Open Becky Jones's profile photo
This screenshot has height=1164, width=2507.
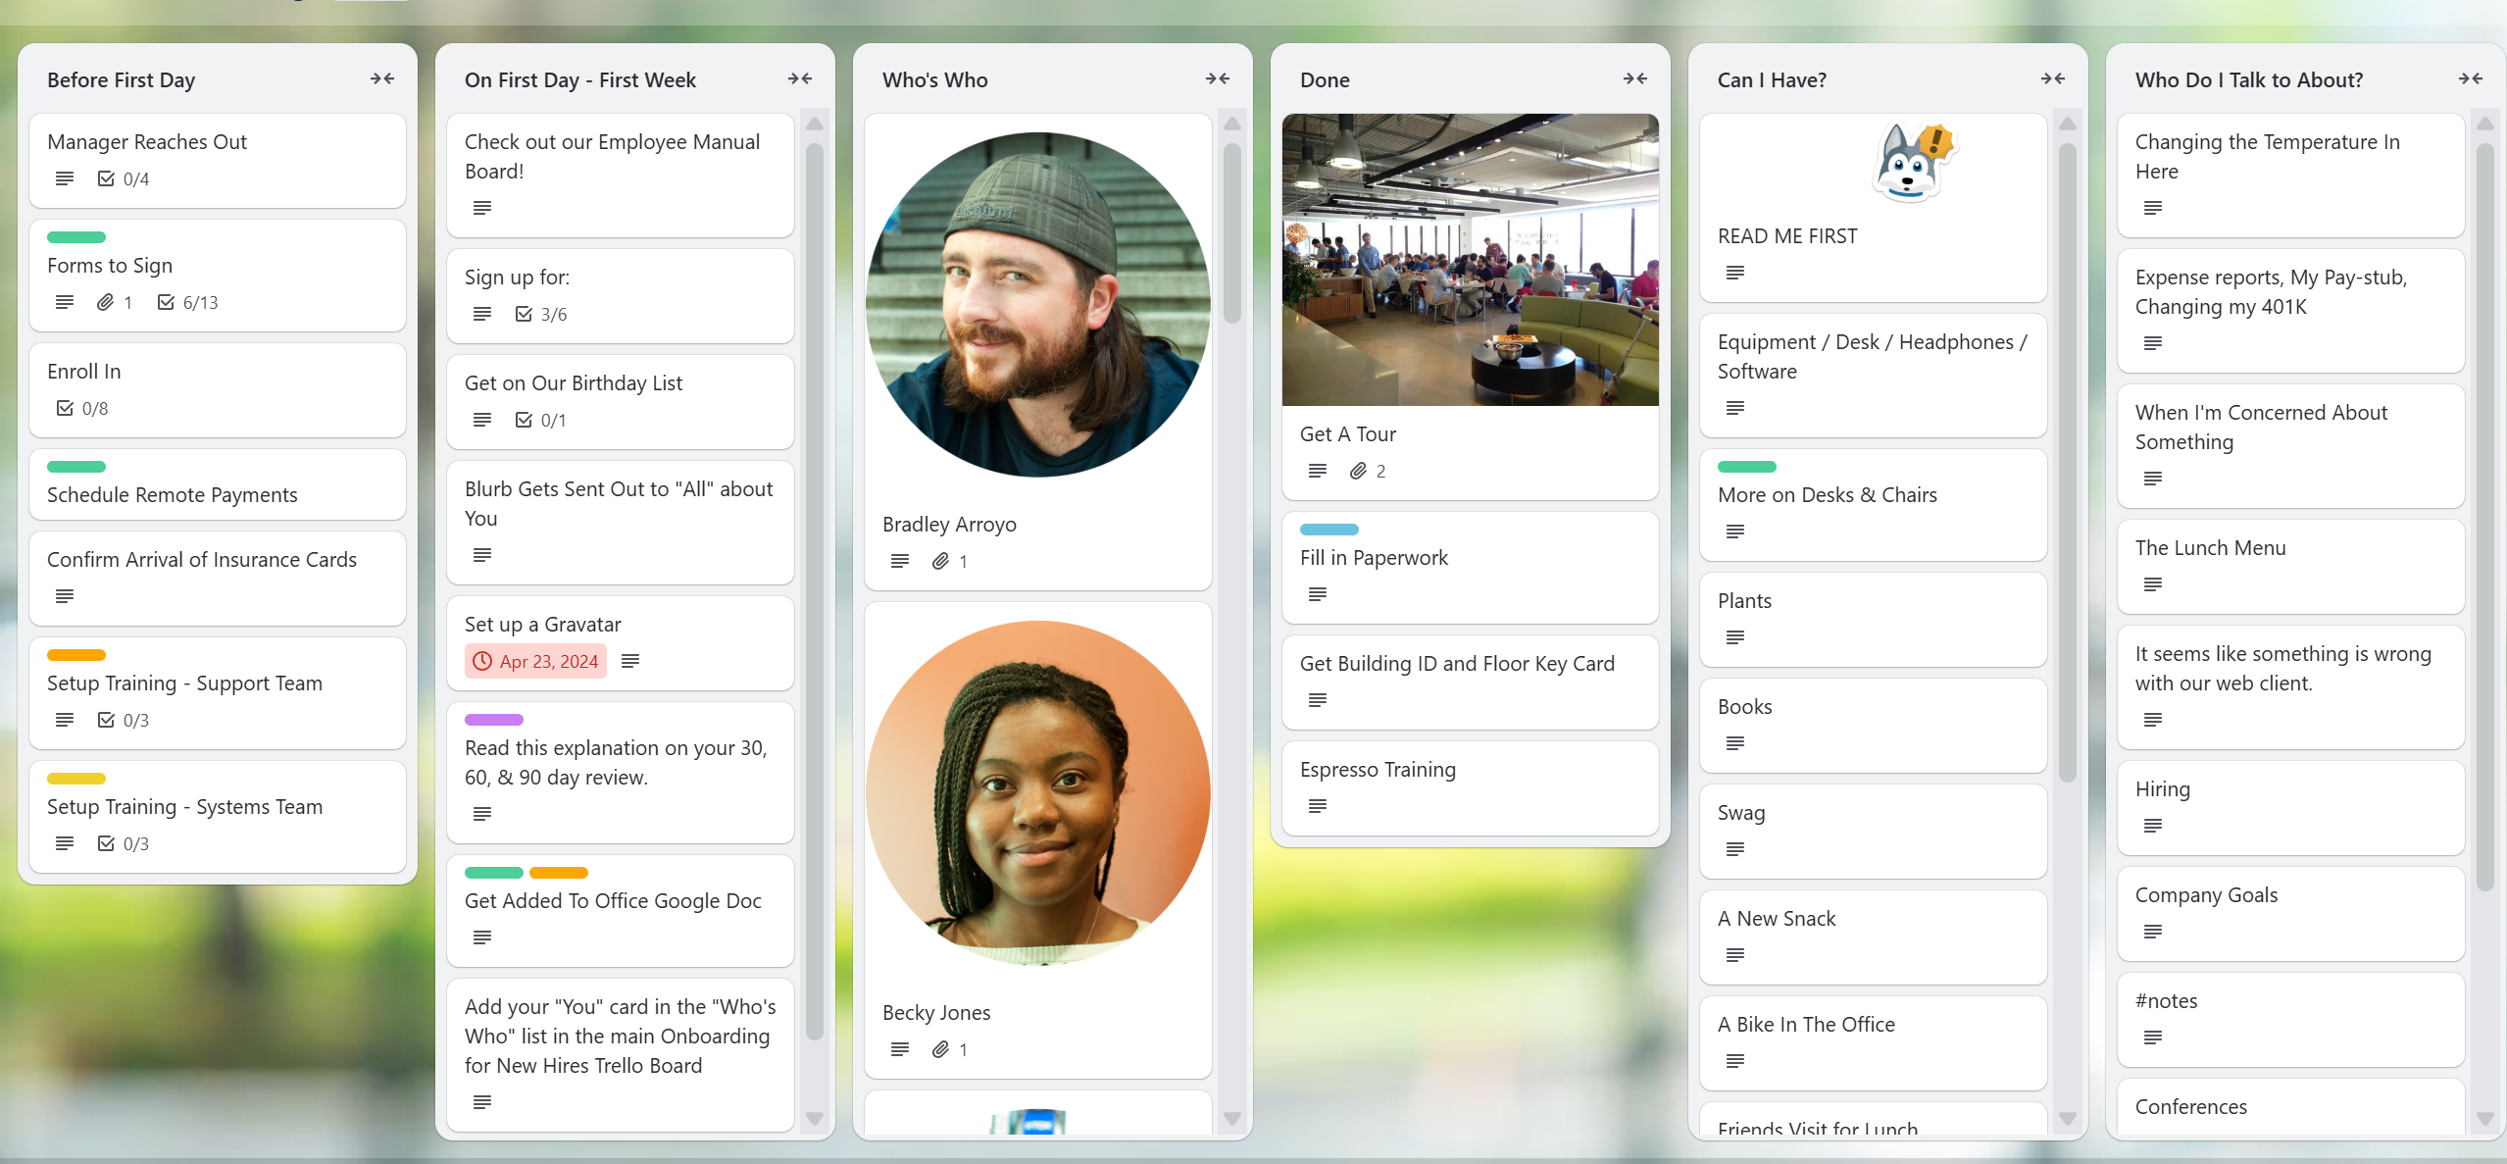(x=1038, y=793)
